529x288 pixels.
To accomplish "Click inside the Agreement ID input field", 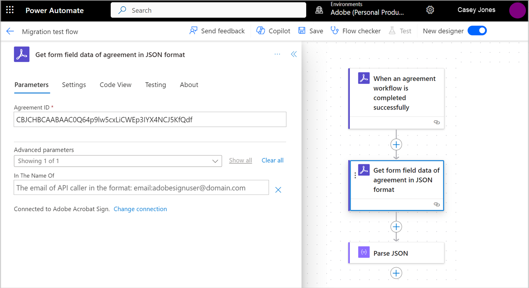I will [x=150, y=119].
